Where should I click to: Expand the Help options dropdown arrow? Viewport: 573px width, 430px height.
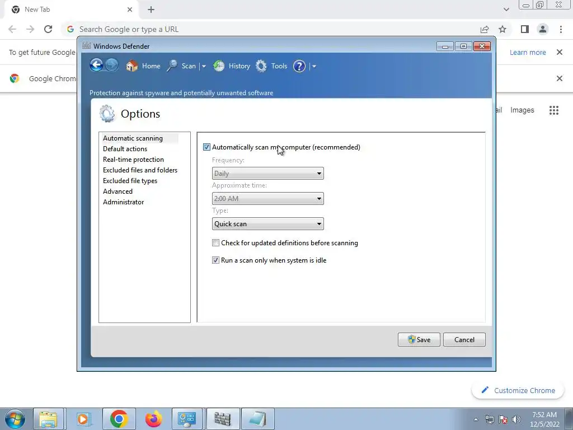coord(314,67)
